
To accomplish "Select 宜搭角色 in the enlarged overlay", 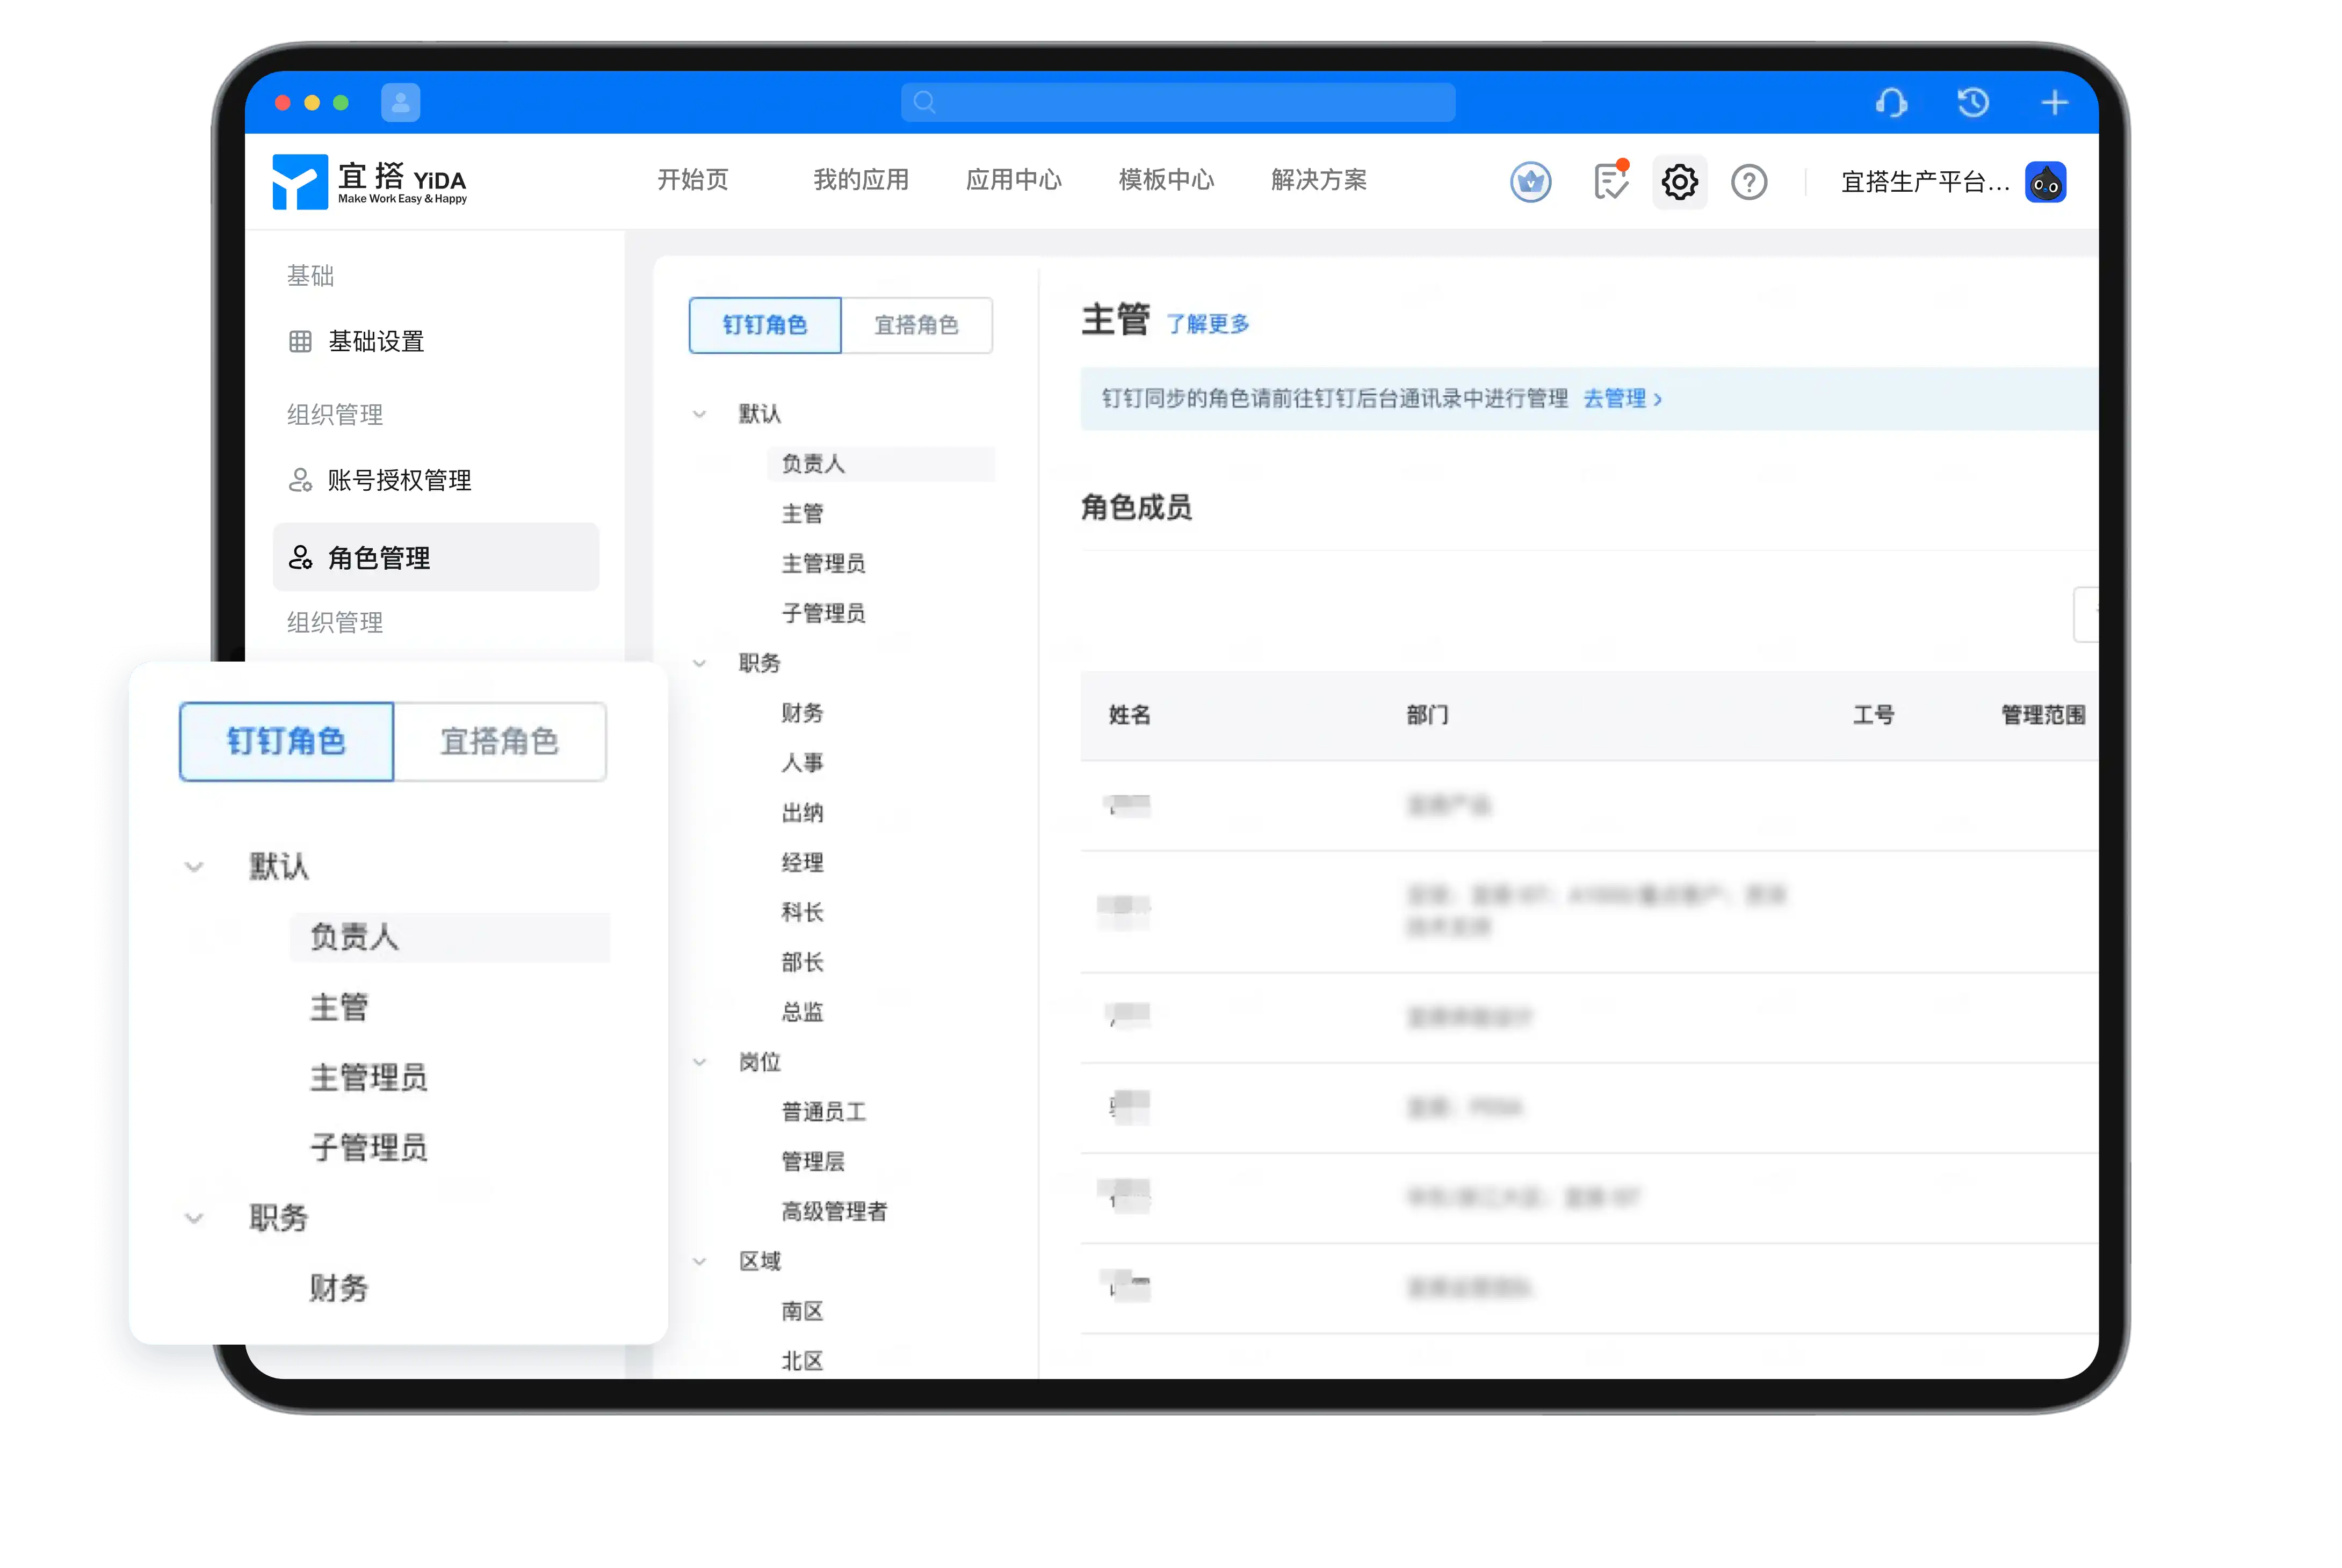I will click(499, 741).
